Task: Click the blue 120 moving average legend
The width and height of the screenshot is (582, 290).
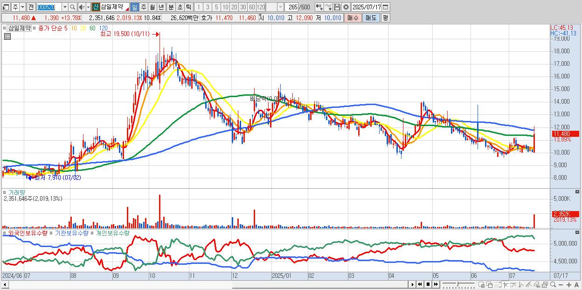Action: 103,28
